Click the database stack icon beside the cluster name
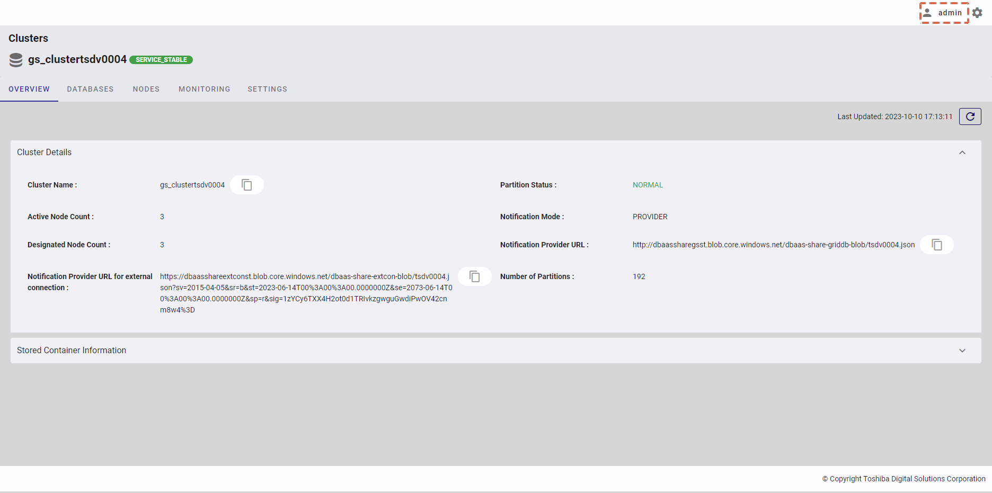The image size is (992, 493). tap(16, 60)
